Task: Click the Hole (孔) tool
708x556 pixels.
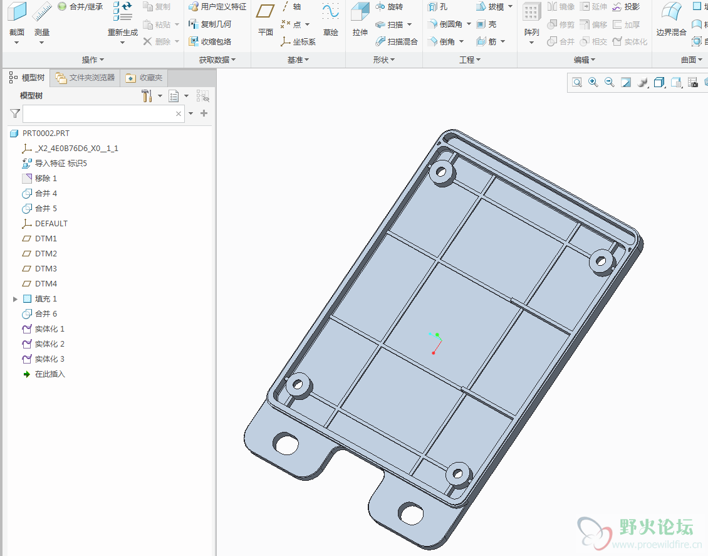Action: coord(437,7)
